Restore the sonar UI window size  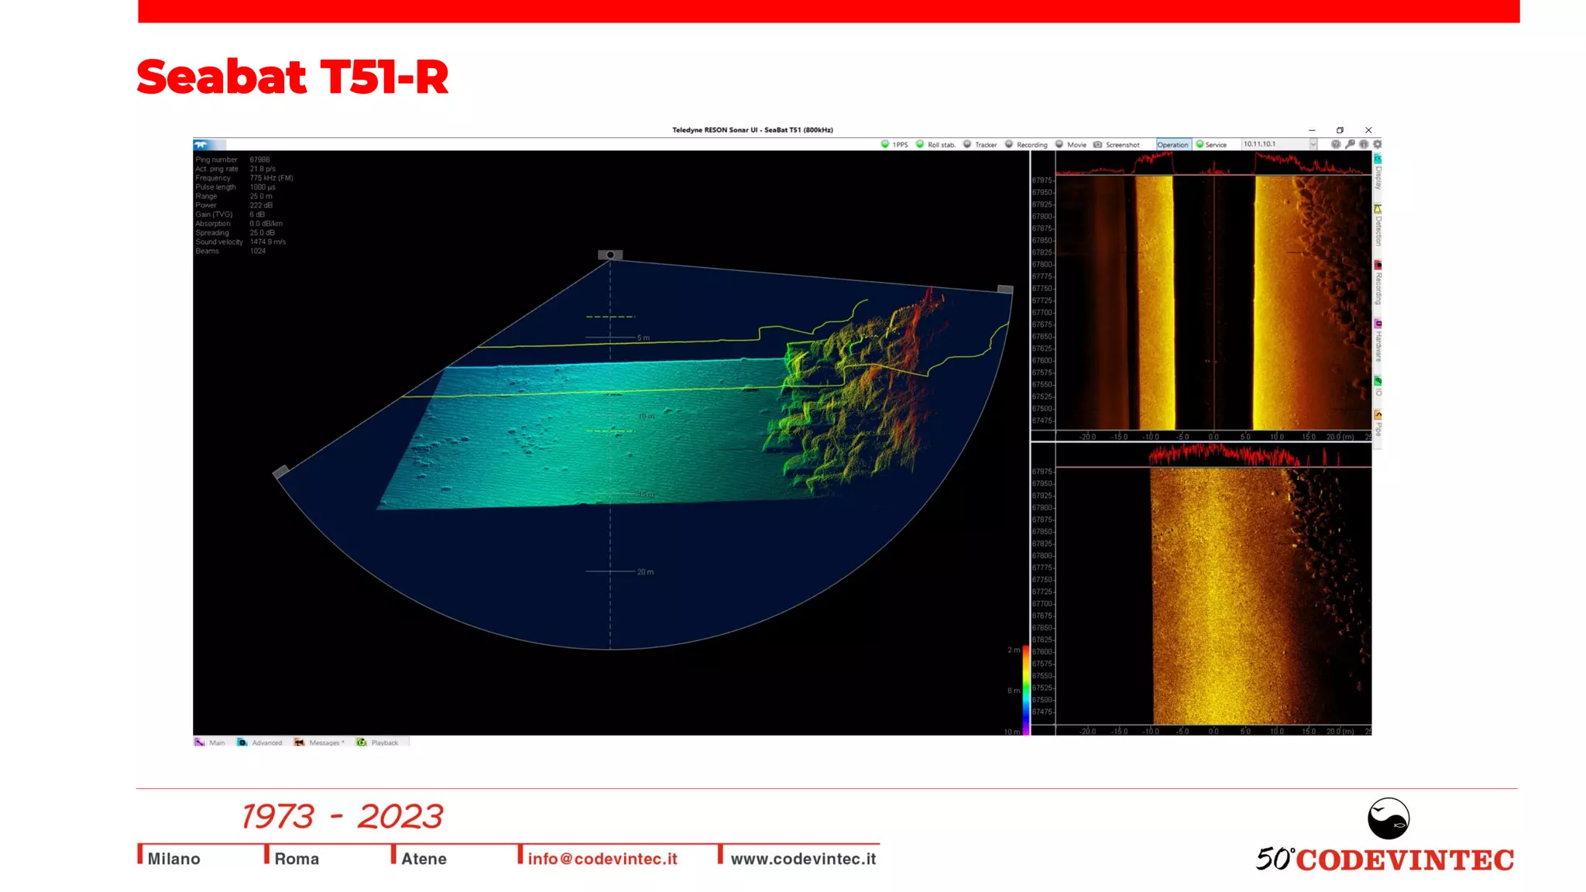coord(1340,130)
